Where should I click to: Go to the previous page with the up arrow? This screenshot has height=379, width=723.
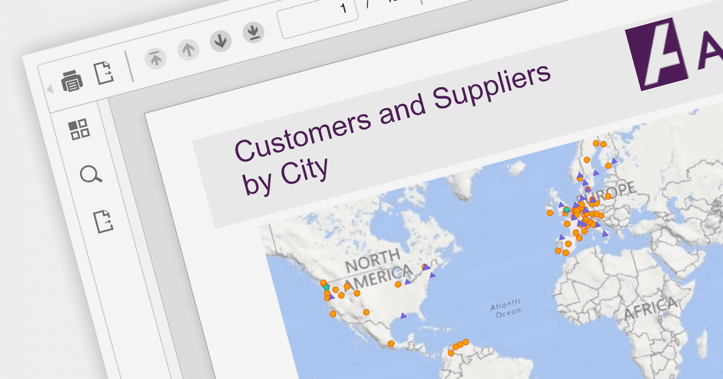click(189, 50)
